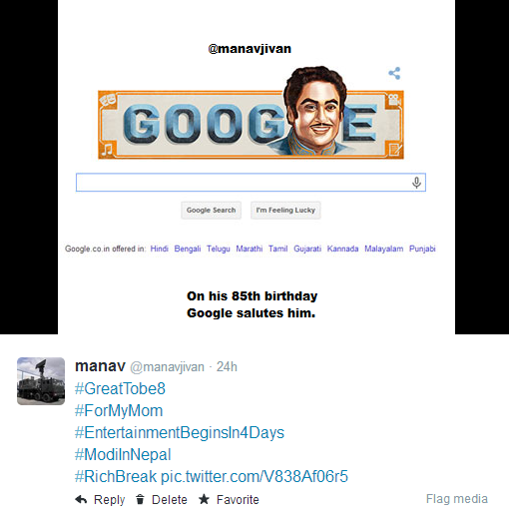509x522 pixels.
Task: Click the Reply text label
Action: 109,500
